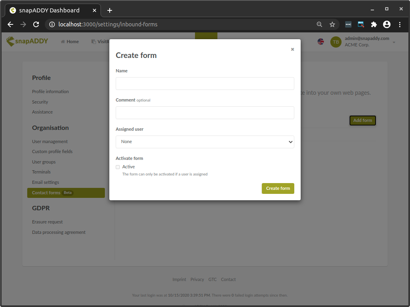Click the Home icon in the navigation bar
Image resolution: width=410 pixels, height=307 pixels.
(x=63, y=41)
